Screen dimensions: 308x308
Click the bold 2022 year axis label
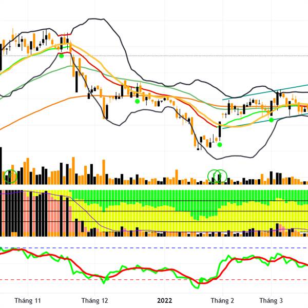[165, 300]
